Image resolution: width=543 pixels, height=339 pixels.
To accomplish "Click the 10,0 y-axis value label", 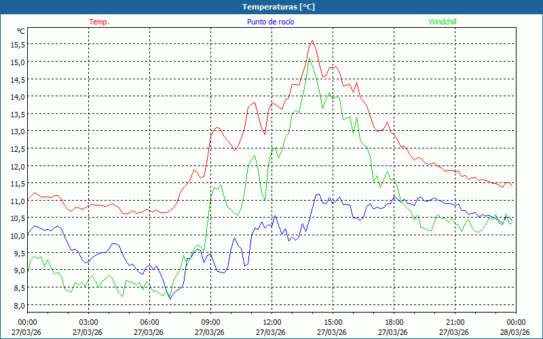I will tap(18, 236).
